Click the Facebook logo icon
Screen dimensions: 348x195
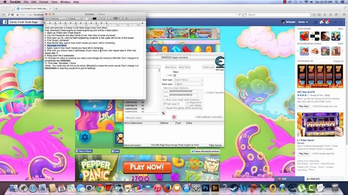pos(5,22)
